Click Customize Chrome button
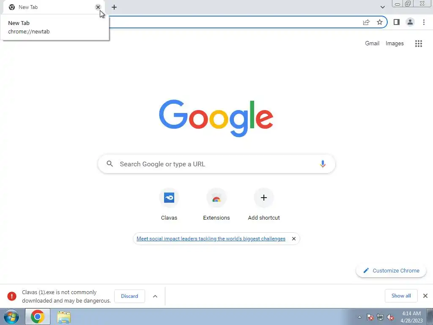This screenshot has height=325, width=433. pos(391,270)
